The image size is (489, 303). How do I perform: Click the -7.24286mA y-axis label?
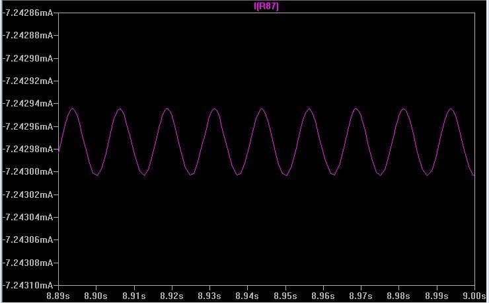point(28,13)
